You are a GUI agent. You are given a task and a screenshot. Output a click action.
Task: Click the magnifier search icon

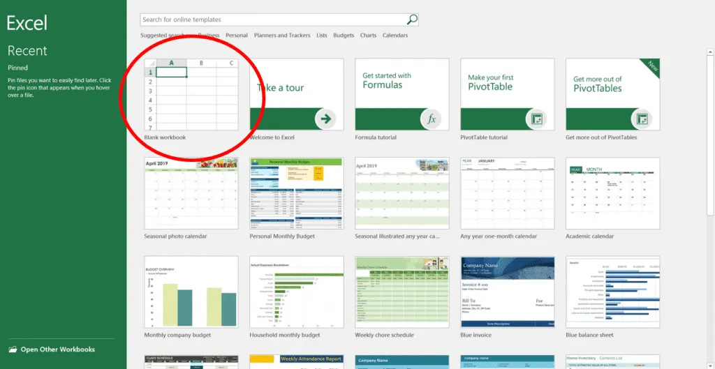click(x=412, y=20)
